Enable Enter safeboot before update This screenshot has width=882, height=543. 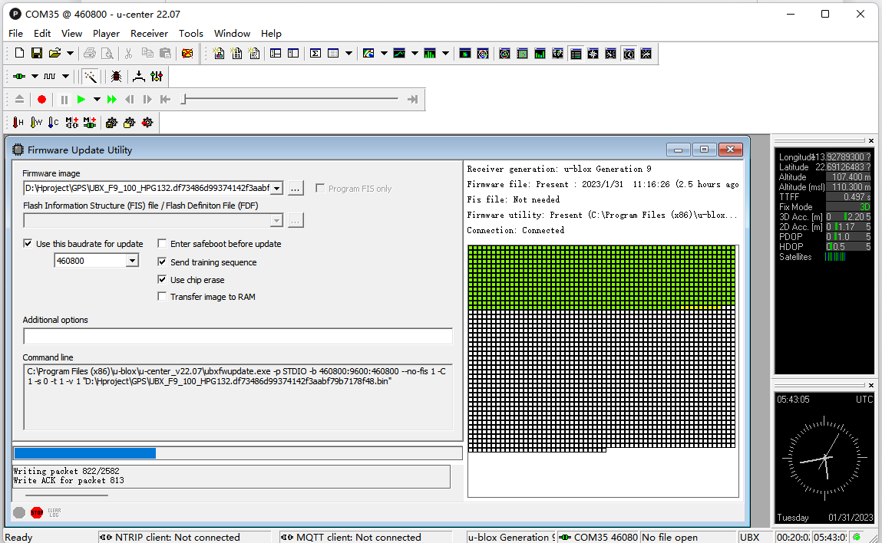point(162,244)
